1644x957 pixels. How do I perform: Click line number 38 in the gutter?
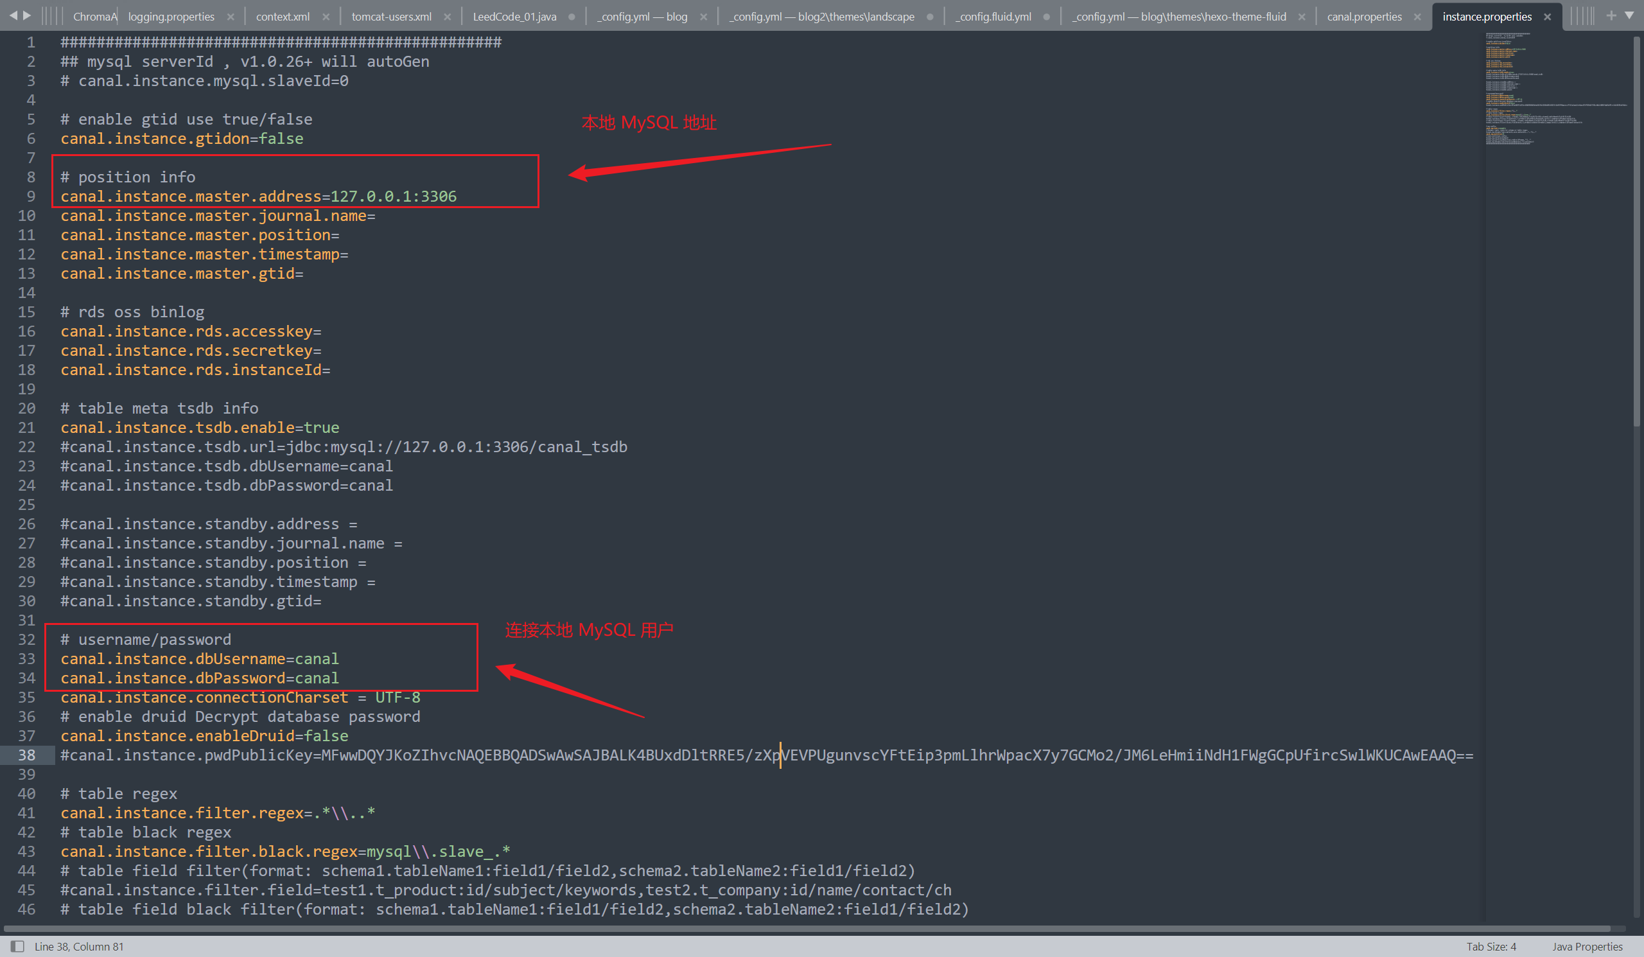27,755
